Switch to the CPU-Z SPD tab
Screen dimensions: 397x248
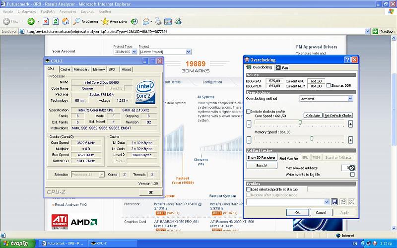112,69
